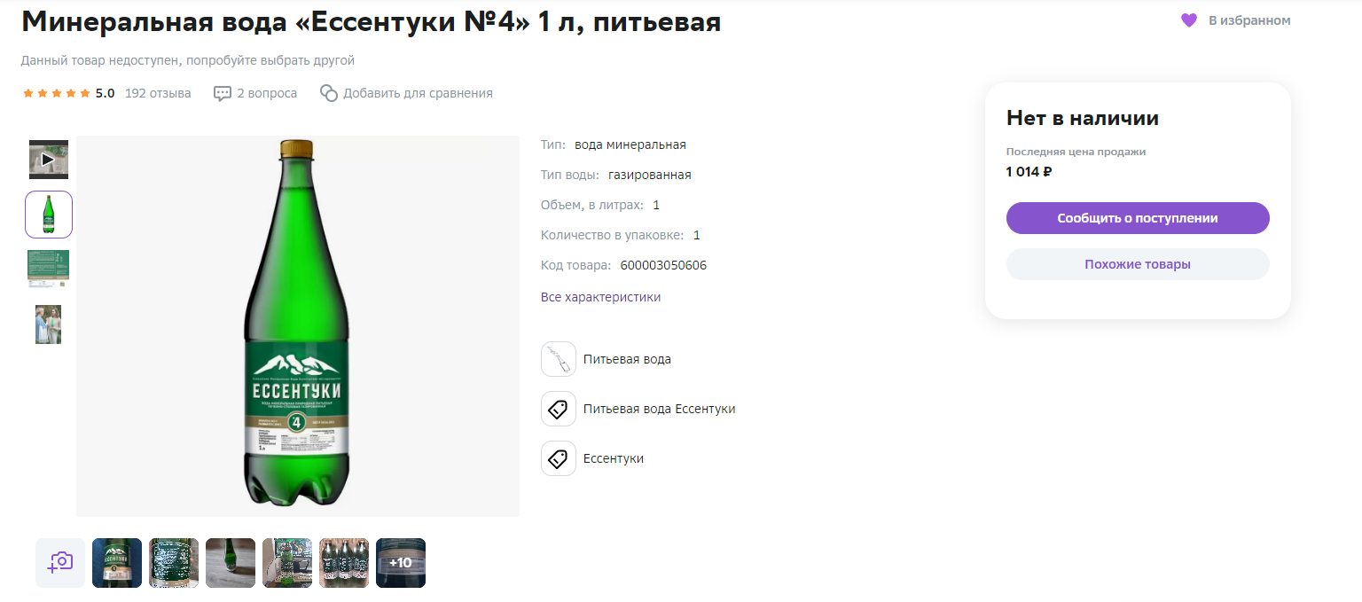Open fifth customer photo of several bottles

click(344, 563)
